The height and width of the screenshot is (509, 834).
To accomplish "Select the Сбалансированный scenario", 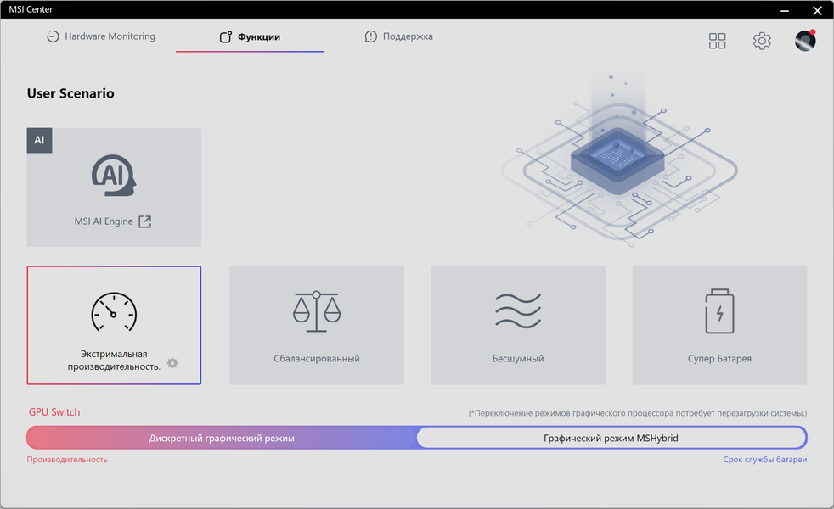I will coord(317,325).
